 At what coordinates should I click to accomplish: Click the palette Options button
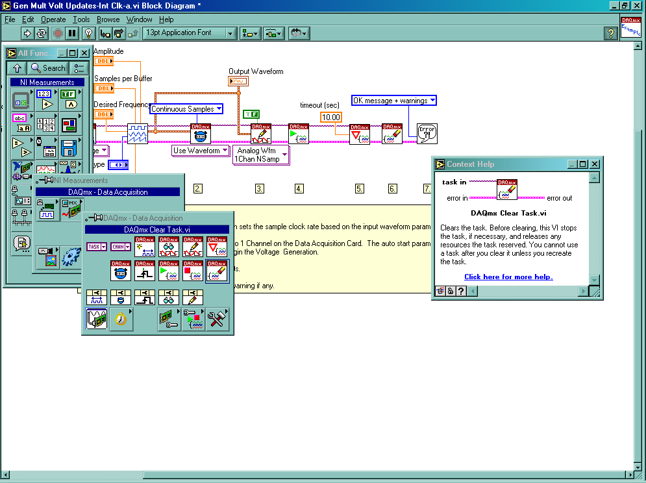point(79,68)
